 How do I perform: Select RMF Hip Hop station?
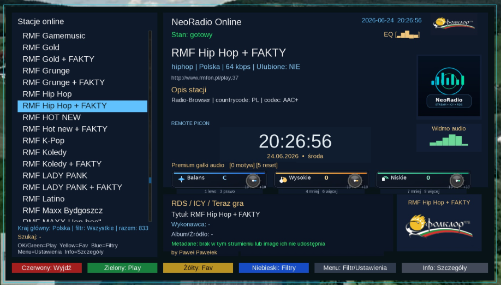pos(82,94)
